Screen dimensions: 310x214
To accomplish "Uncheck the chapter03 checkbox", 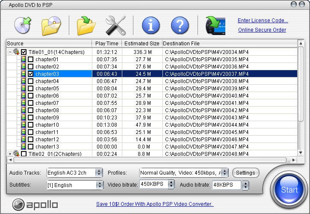I will pyautogui.click(x=30, y=74).
